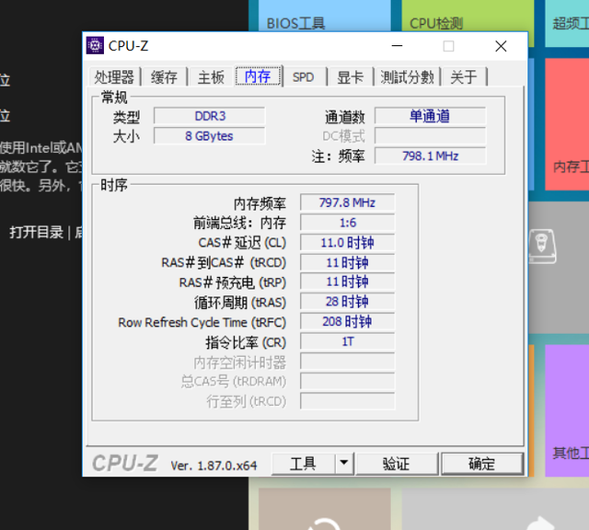589x530 pixels.
Task: Click the CPU-Z app icon in title bar
Action: [95, 46]
